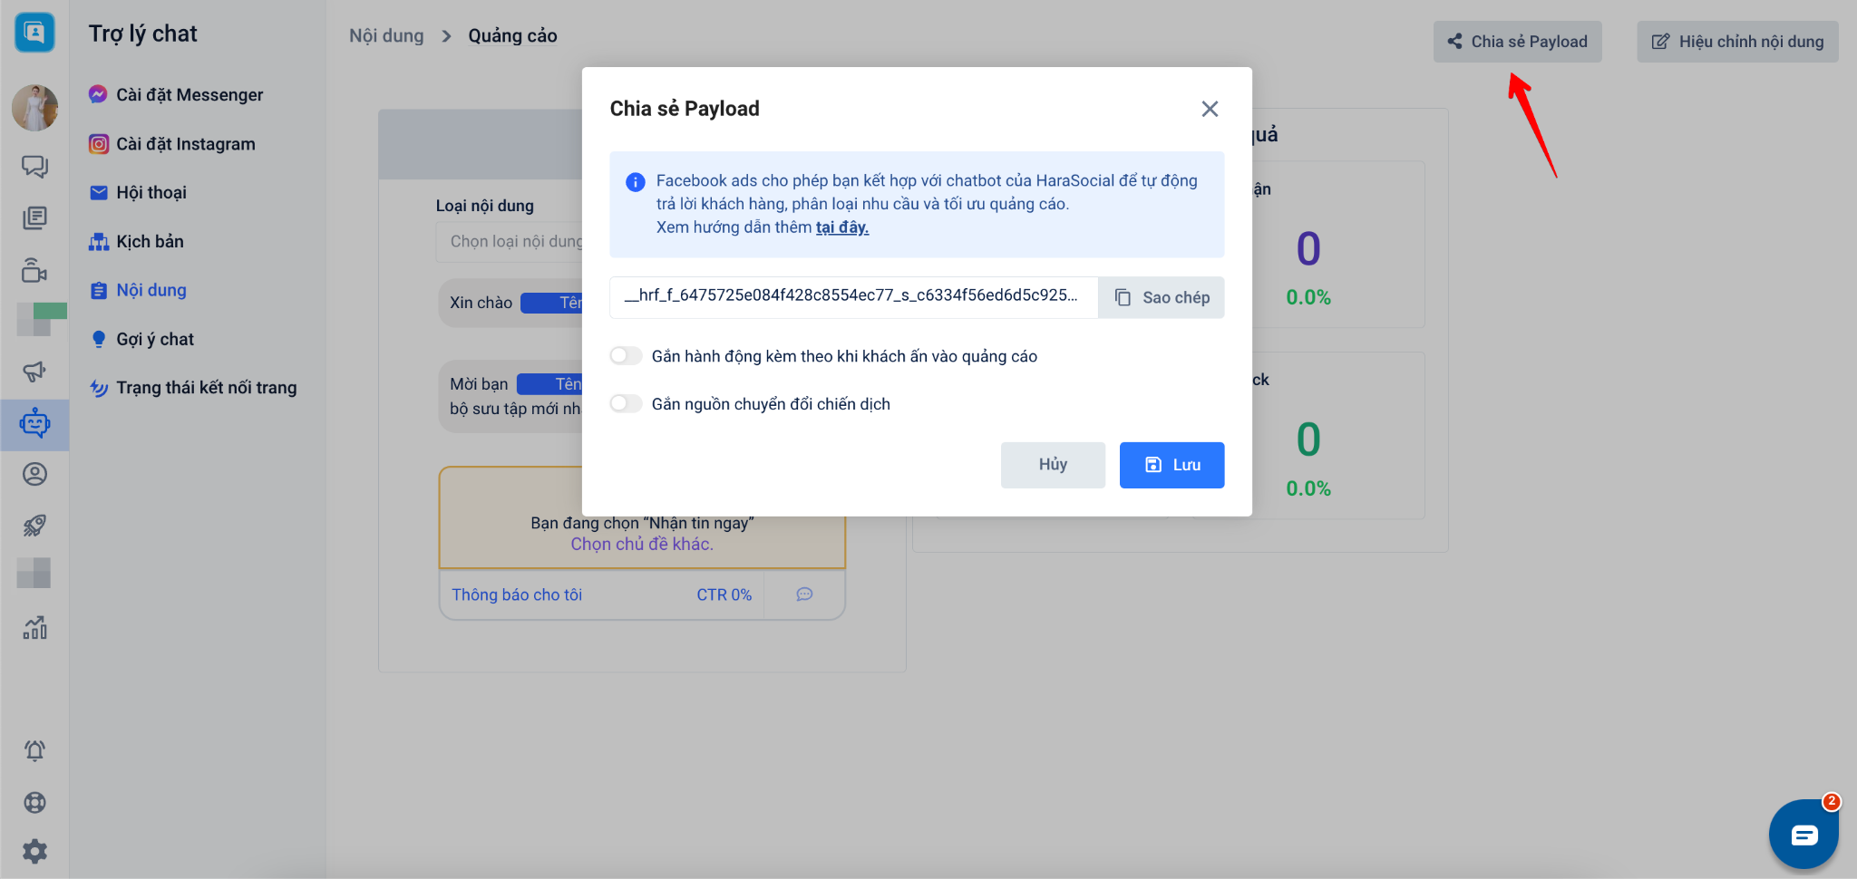Open the livestream camera icon in sidebar
Image resolution: width=1857 pixels, height=879 pixels.
point(34,270)
